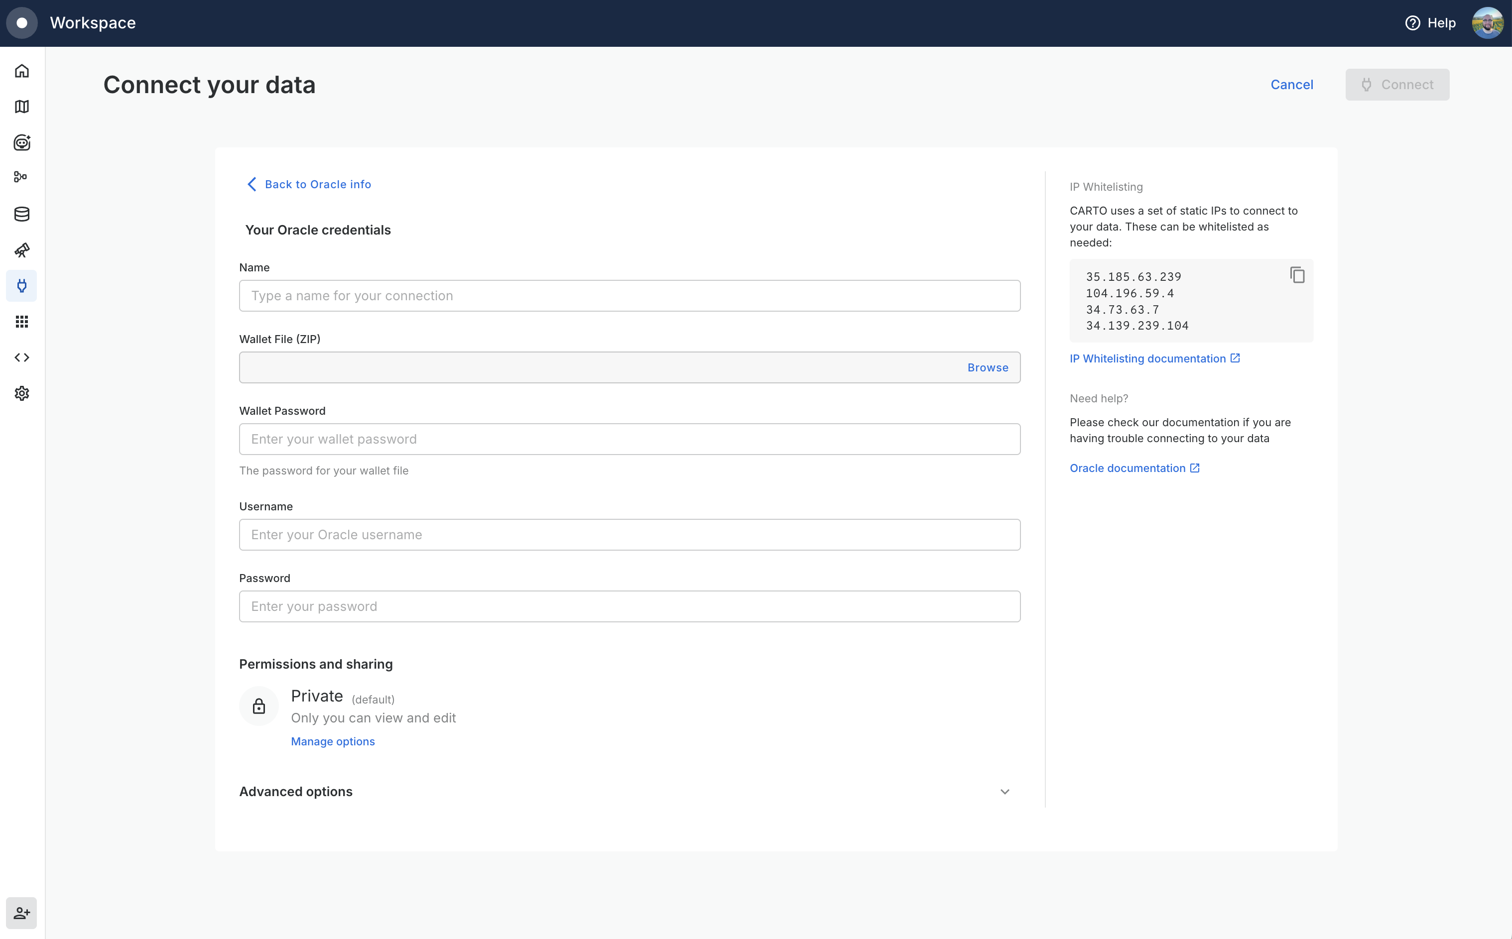The width and height of the screenshot is (1512, 939).
Task: Cancel the connection setup
Action: coord(1291,85)
